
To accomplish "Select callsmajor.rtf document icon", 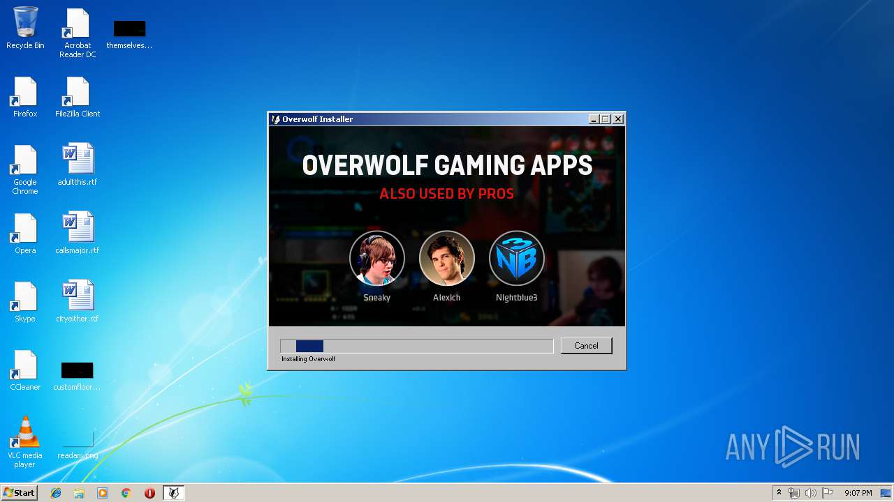I will [x=78, y=234].
